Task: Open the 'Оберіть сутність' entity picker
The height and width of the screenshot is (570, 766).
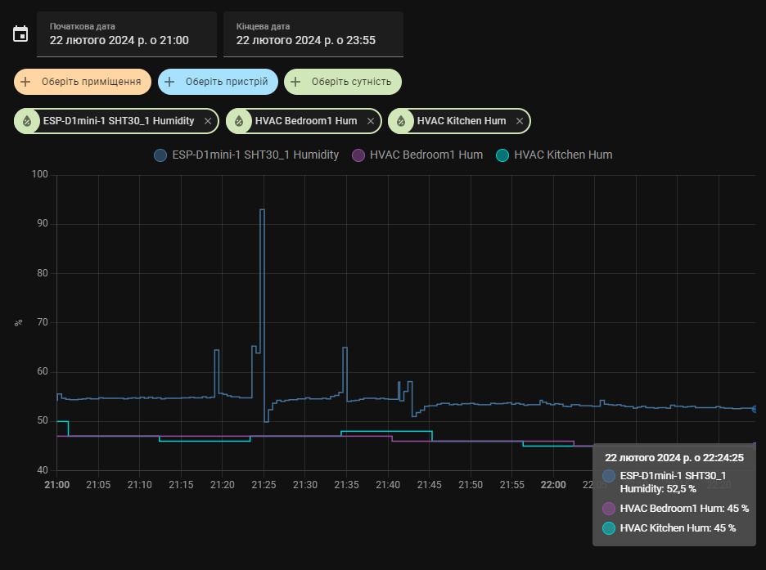Action: point(352,82)
